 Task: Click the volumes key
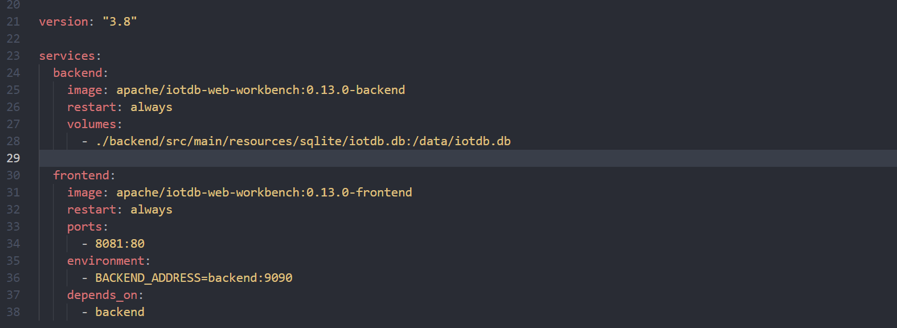click(92, 124)
